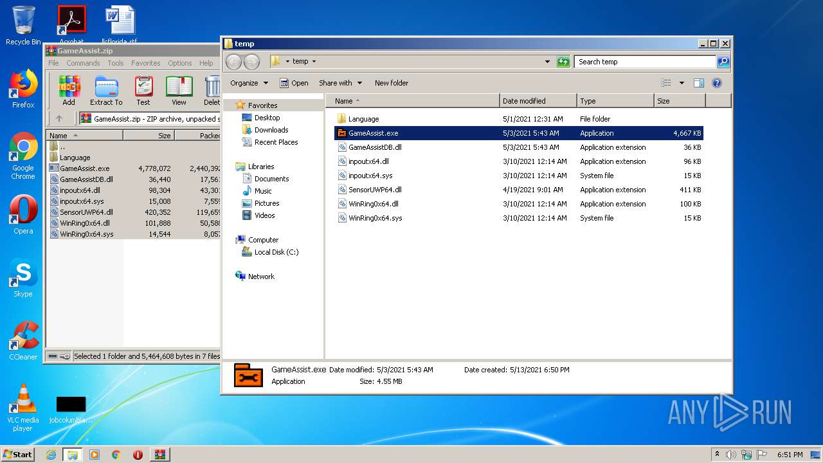Open the Recycle Bin desktop icon
Screen dimensions: 823x463
point(23,25)
